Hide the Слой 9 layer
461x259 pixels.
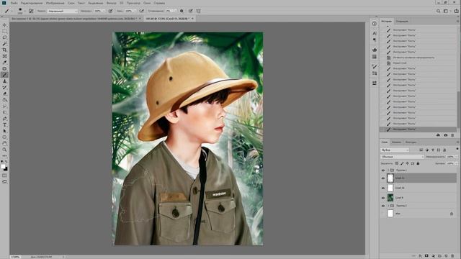tap(383, 198)
